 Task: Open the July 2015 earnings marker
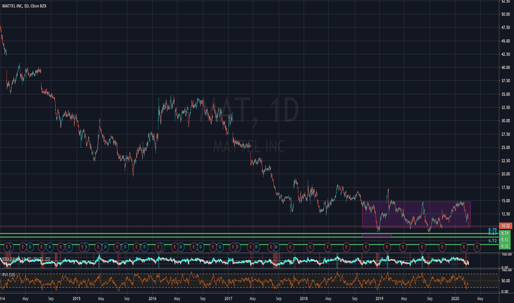pyautogui.click(x=117, y=247)
